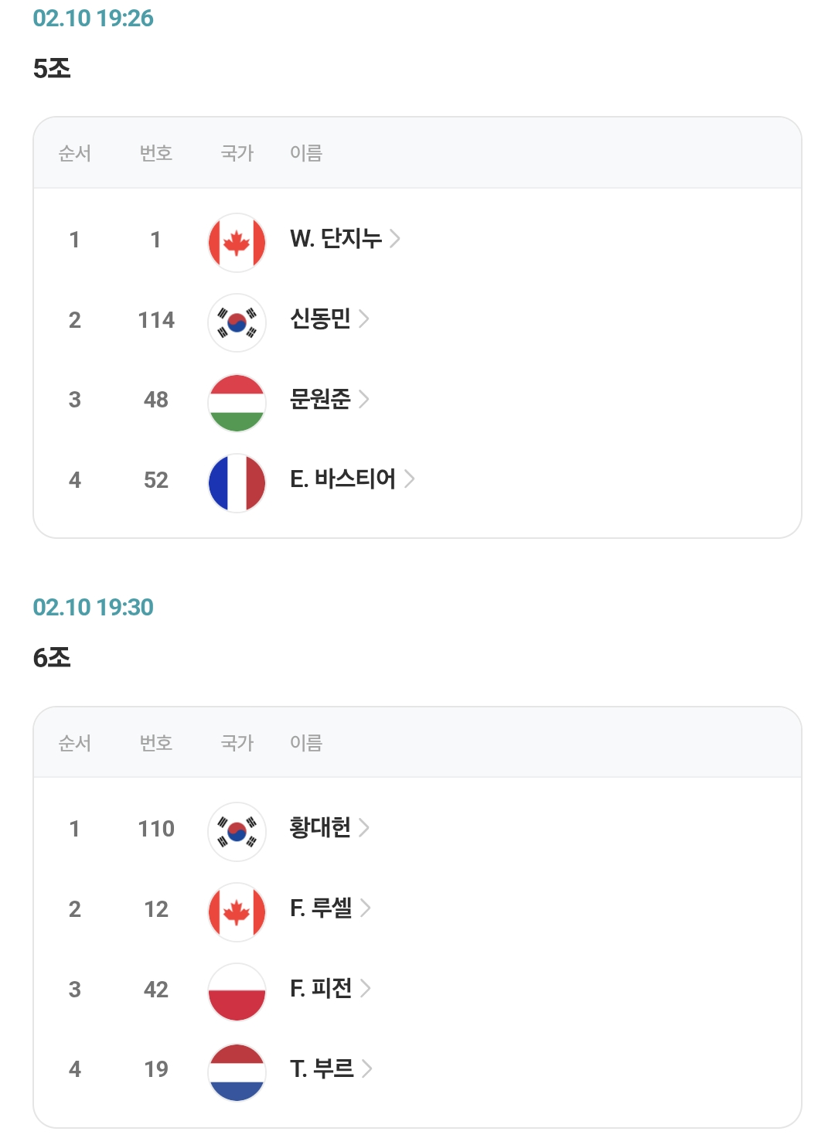The width and height of the screenshot is (835, 1145).
Task: Click the 6조 heat heading
Action: [x=52, y=658]
